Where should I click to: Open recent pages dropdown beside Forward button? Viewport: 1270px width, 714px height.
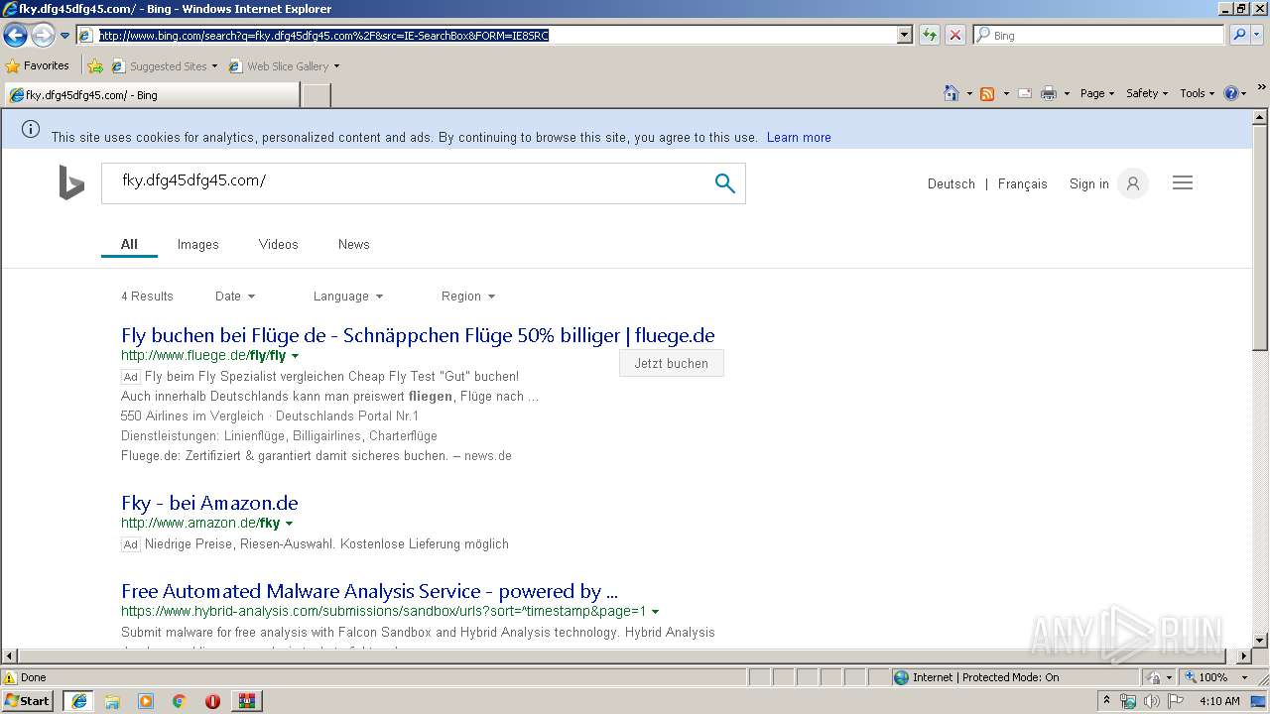click(64, 36)
